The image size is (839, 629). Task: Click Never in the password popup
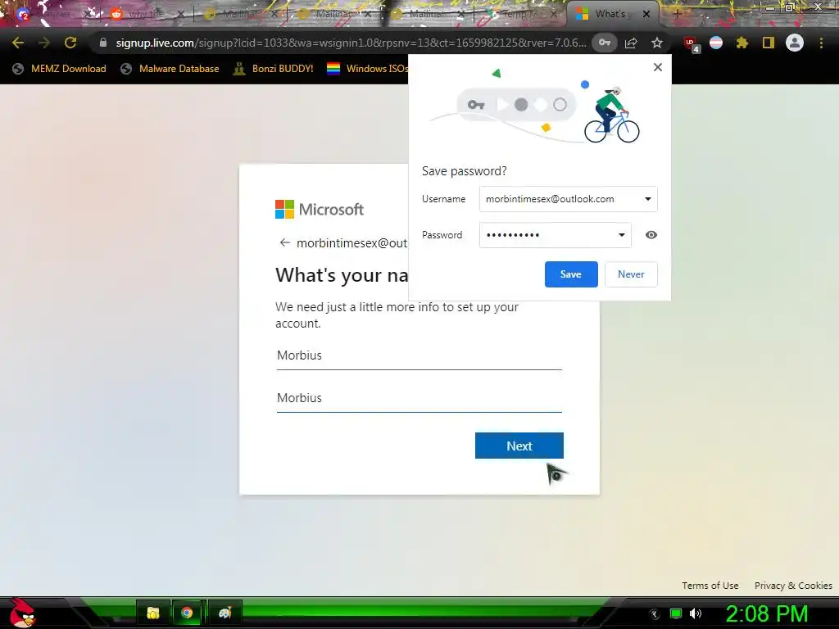coord(631,274)
